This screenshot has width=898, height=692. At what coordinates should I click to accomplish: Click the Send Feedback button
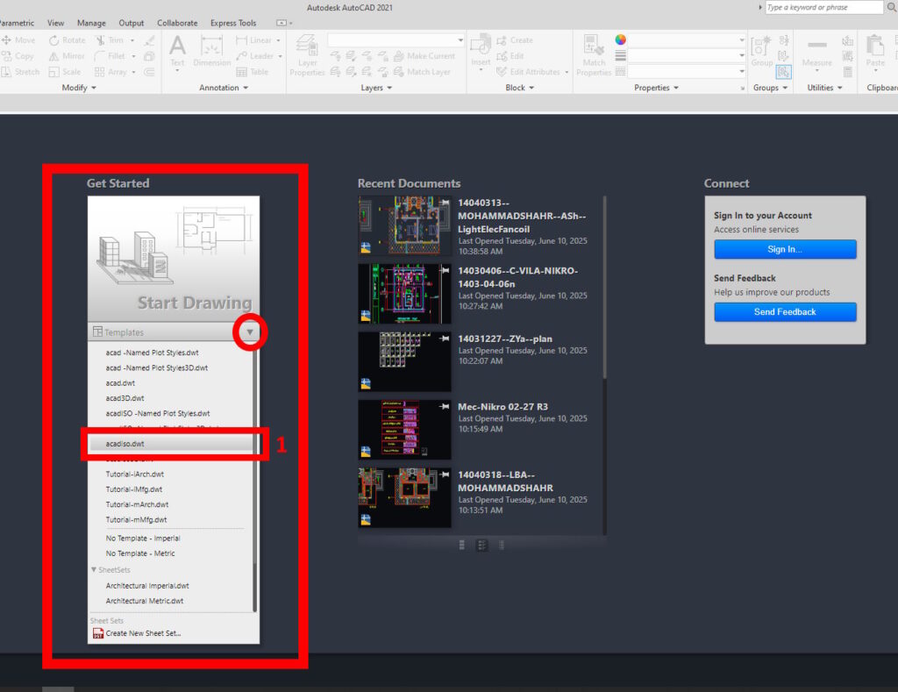tap(785, 312)
